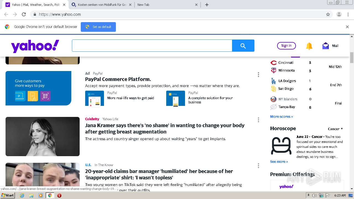Close the New Tab tab
This screenshot has width=354, height=199.
tap(196, 5)
